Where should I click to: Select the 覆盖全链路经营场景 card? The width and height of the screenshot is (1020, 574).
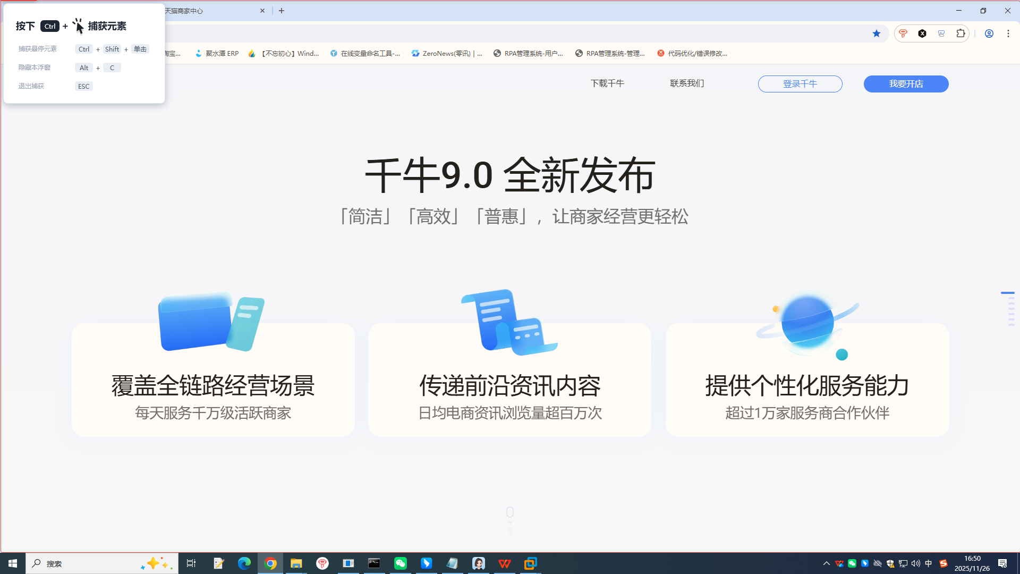click(x=213, y=379)
